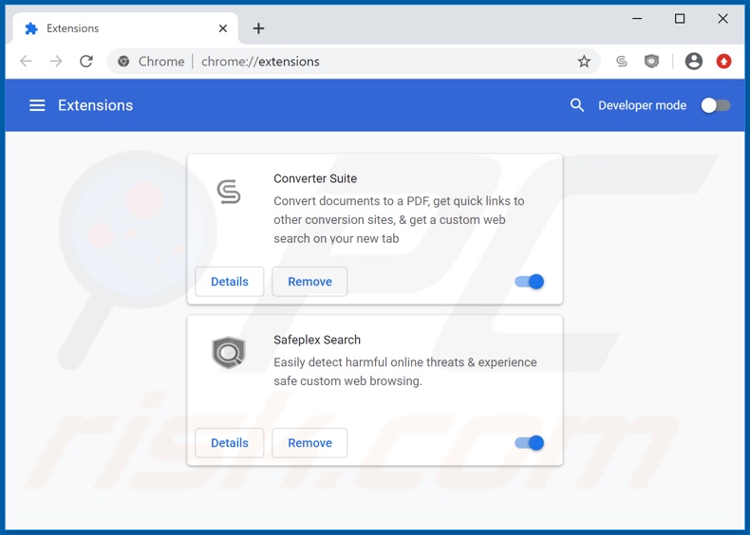
Task: Search extensions with the magnifier icon
Action: coord(577,105)
